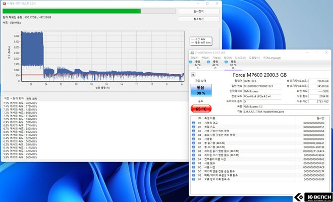Click the graph legend box with 평균 속도 50%
The height and width of the screenshot is (202, 333).
click(x=201, y=41)
